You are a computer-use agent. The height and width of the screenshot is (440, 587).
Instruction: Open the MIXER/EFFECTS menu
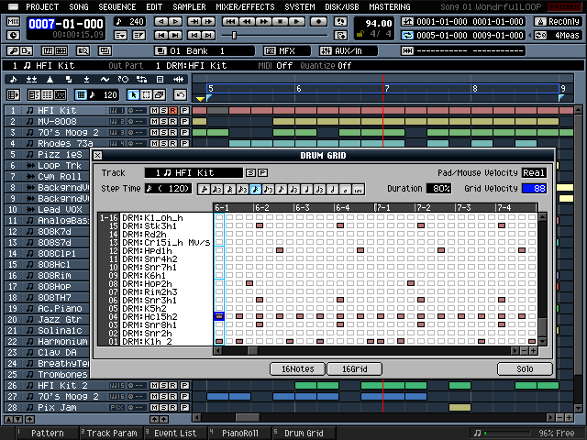(245, 6)
